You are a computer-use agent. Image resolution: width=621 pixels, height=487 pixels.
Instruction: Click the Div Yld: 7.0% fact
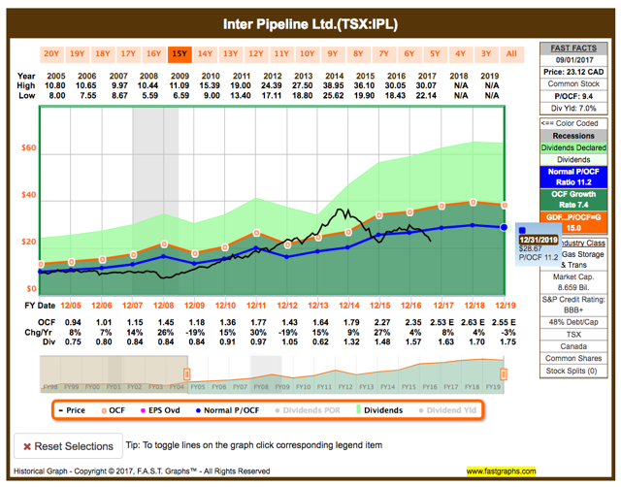[573, 108]
